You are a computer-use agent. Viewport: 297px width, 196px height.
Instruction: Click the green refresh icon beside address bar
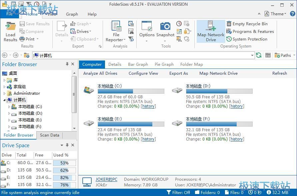[259, 55]
